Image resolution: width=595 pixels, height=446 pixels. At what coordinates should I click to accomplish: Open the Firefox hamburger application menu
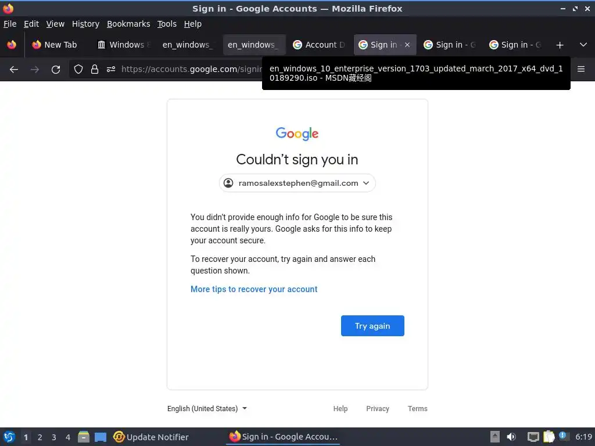[581, 69]
